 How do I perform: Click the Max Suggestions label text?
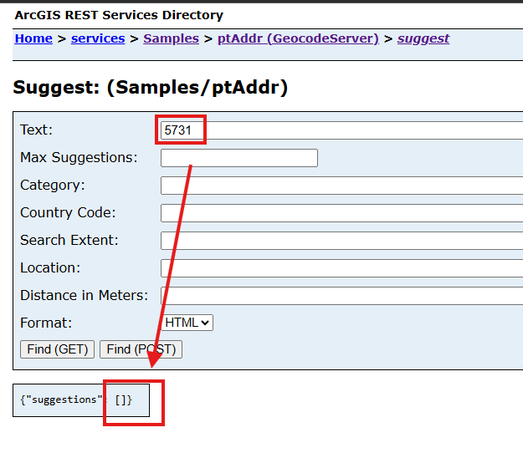click(79, 158)
